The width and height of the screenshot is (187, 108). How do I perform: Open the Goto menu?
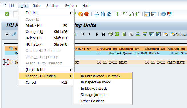pos(36,6)
